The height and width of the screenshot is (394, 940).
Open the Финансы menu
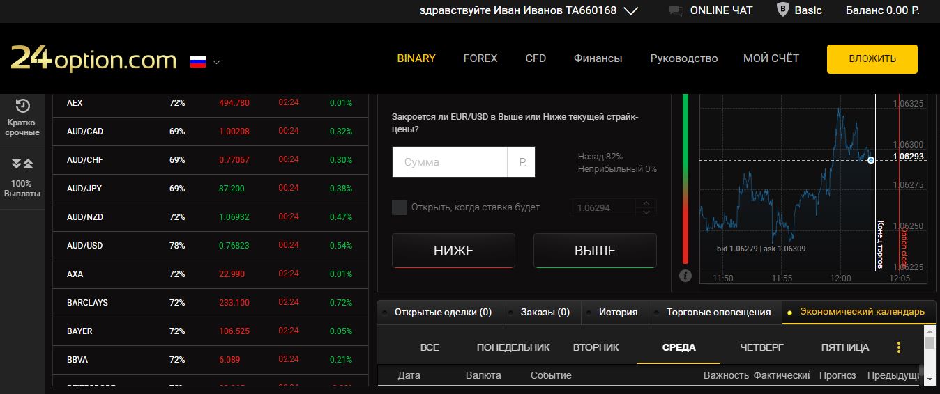tap(598, 58)
